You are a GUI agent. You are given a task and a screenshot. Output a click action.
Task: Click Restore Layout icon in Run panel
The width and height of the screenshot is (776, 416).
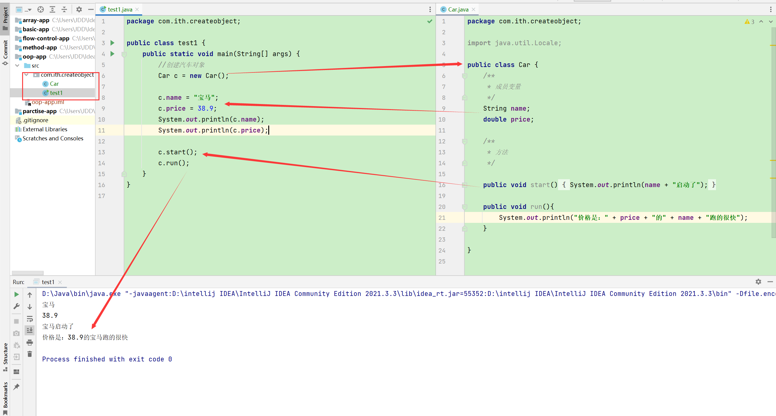(17, 372)
